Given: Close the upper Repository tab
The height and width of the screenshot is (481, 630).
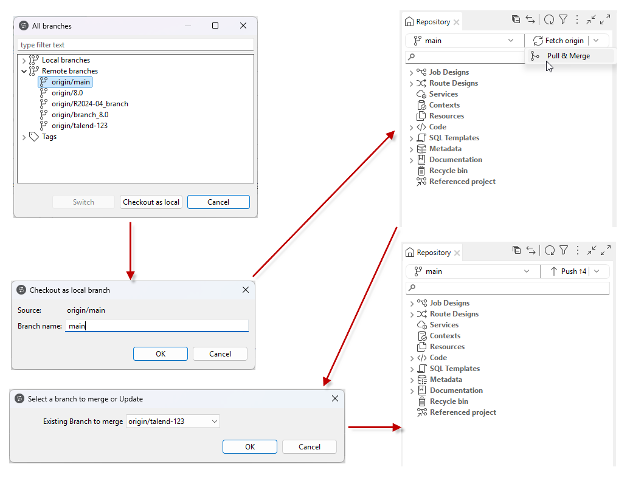Looking at the screenshot, I should pyautogui.click(x=457, y=22).
